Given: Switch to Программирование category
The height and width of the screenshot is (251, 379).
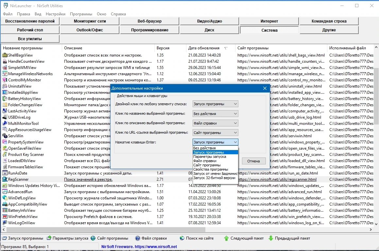Looking at the screenshot, I should click(x=150, y=30).
